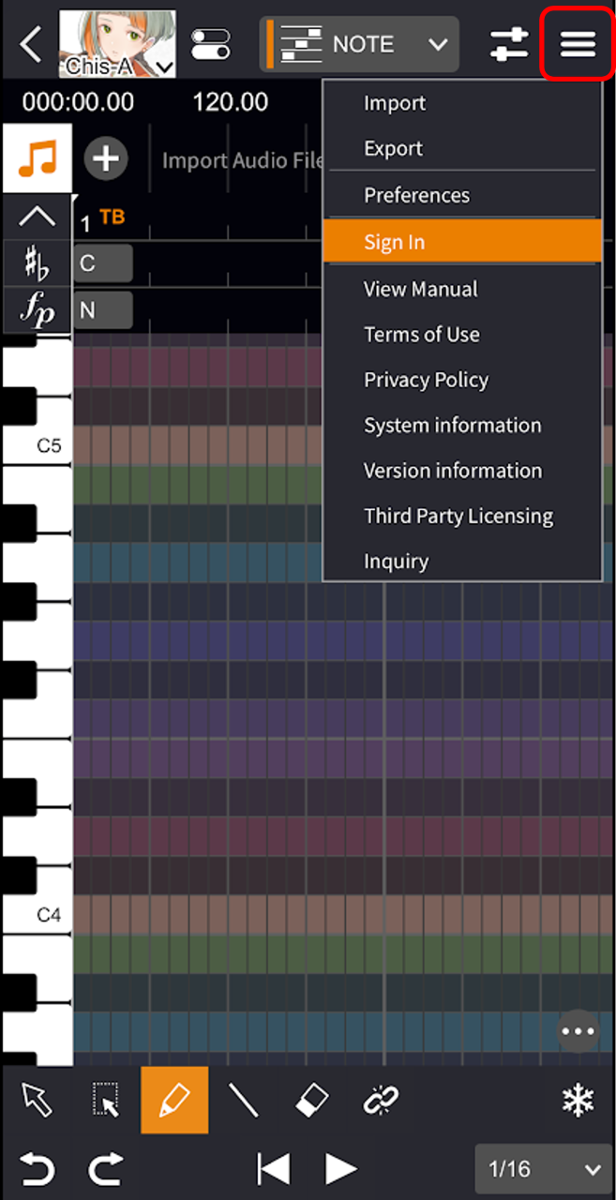The image size is (616, 1200).
Task: Collapse the parameter rows with the up chevron
Action: click(38, 217)
